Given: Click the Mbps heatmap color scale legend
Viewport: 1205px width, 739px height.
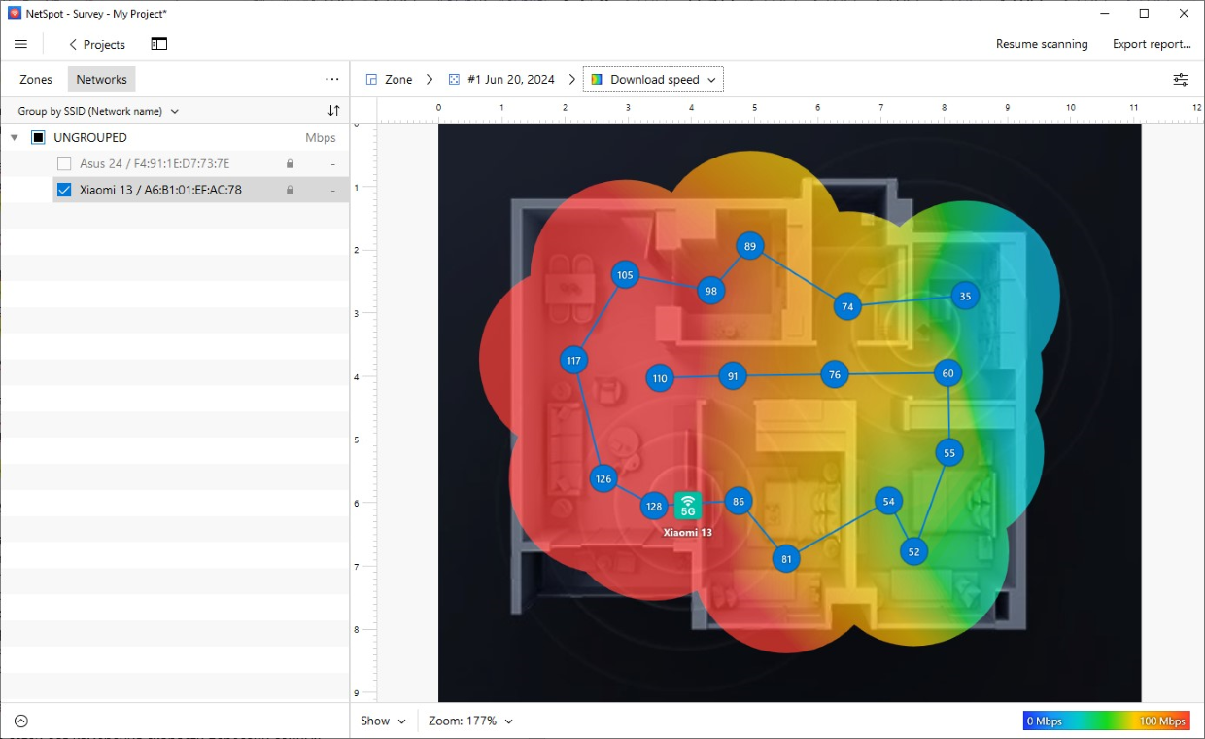Looking at the screenshot, I should pos(1108,721).
